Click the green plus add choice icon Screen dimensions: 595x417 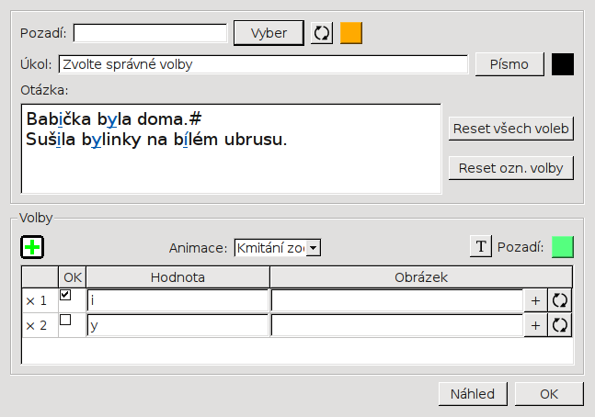pos(32,247)
